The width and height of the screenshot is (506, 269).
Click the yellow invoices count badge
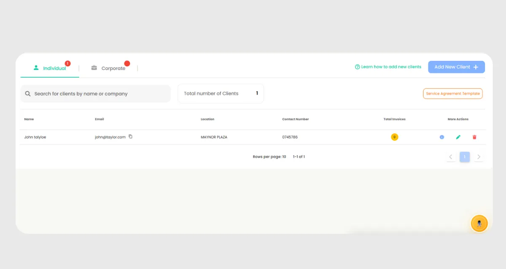pos(394,137)
